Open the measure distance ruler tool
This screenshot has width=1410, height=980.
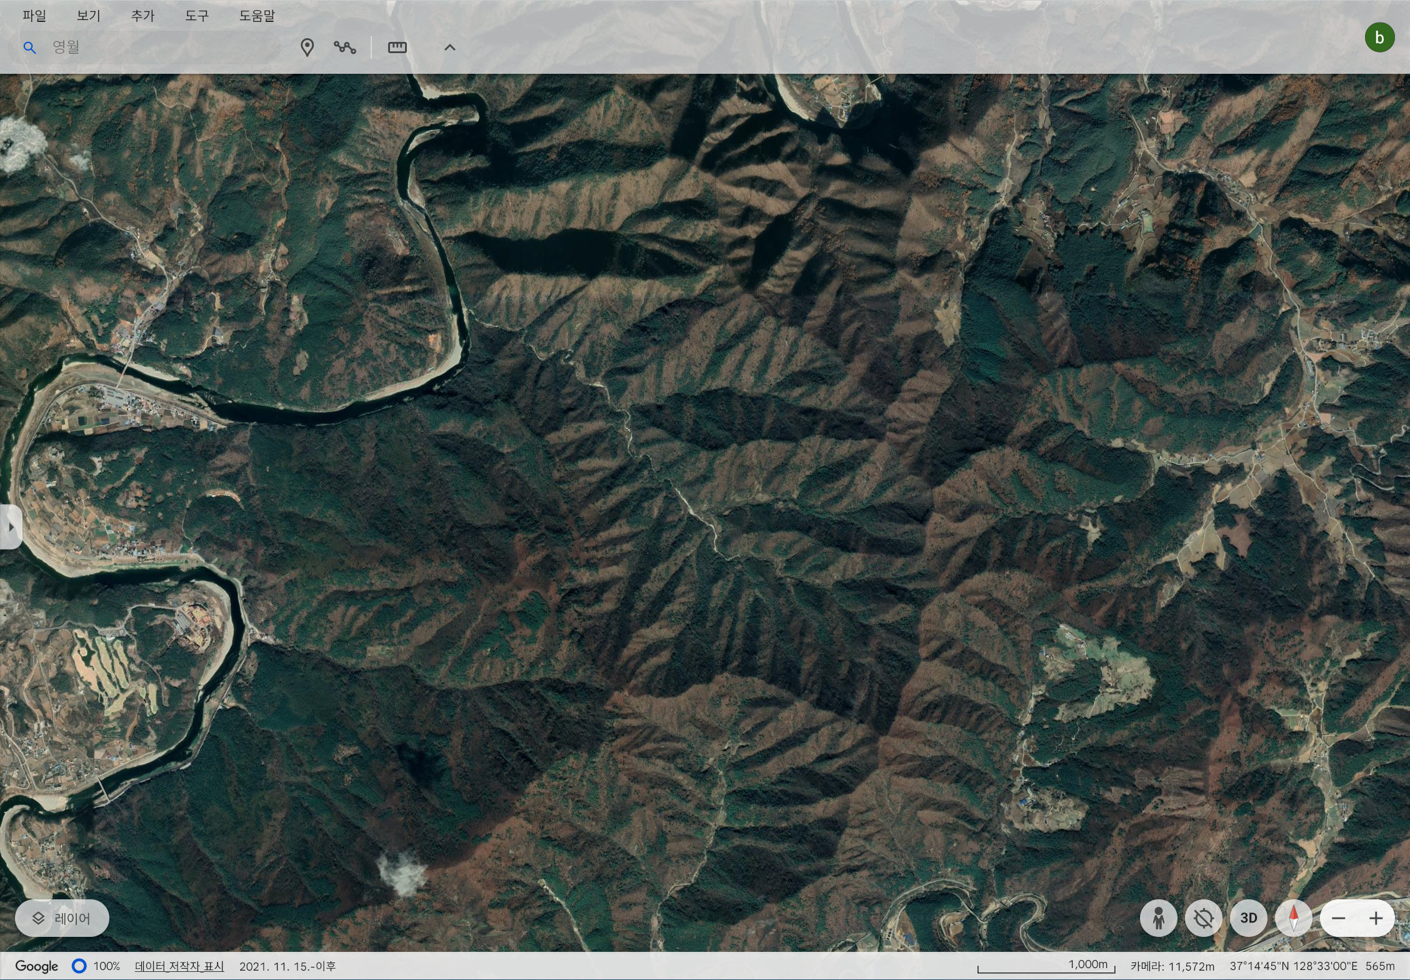click(397, 48)
